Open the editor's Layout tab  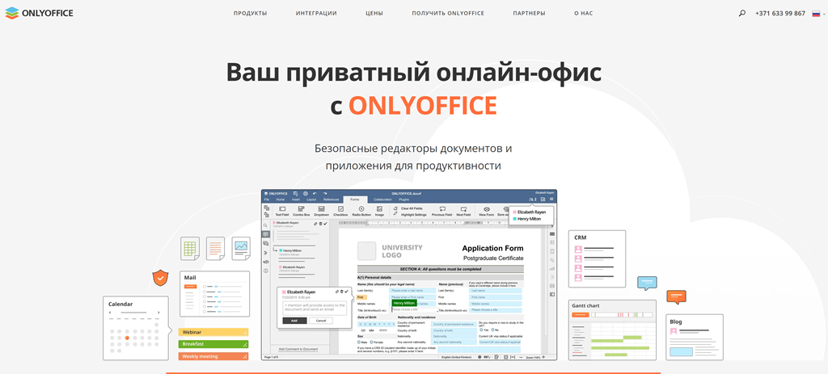[311, 200]
